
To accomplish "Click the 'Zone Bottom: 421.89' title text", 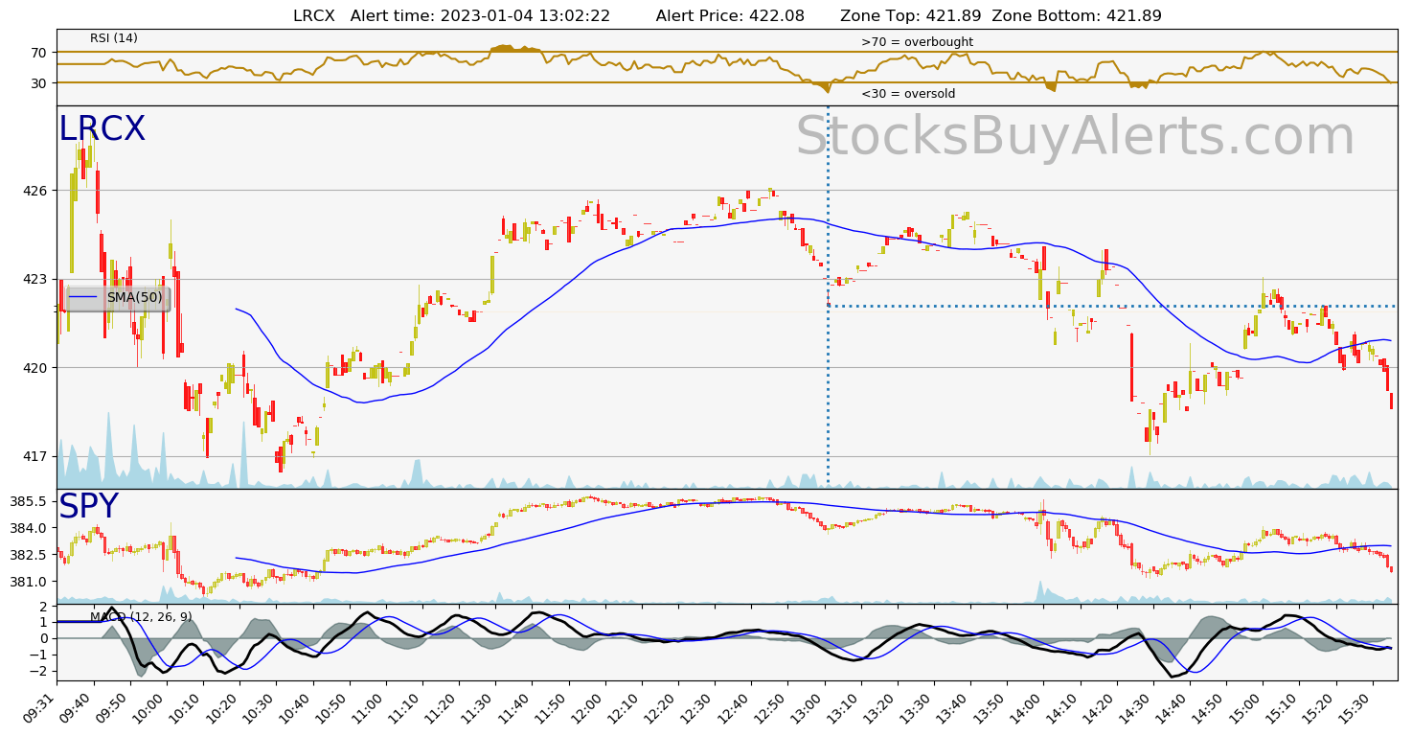I will click(1077, 15).
